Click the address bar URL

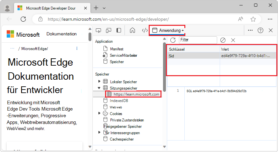[108, 19]
